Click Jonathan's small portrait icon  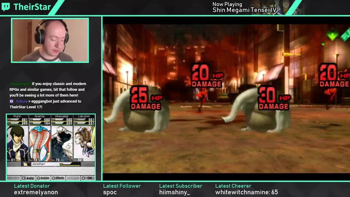click(26, 164)
